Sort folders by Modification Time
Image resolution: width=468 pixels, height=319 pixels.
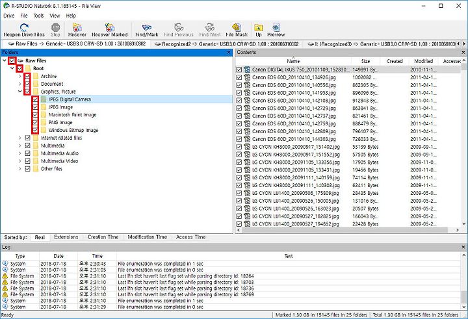[147, 237]
